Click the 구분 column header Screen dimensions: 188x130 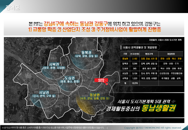point(125,53)
